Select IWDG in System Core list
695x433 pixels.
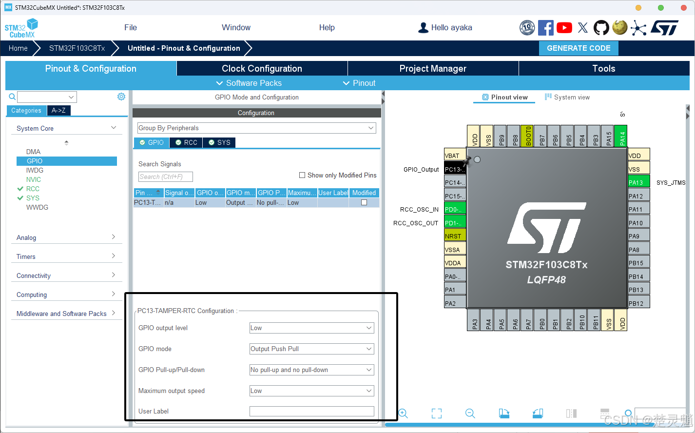click(35, 170)
